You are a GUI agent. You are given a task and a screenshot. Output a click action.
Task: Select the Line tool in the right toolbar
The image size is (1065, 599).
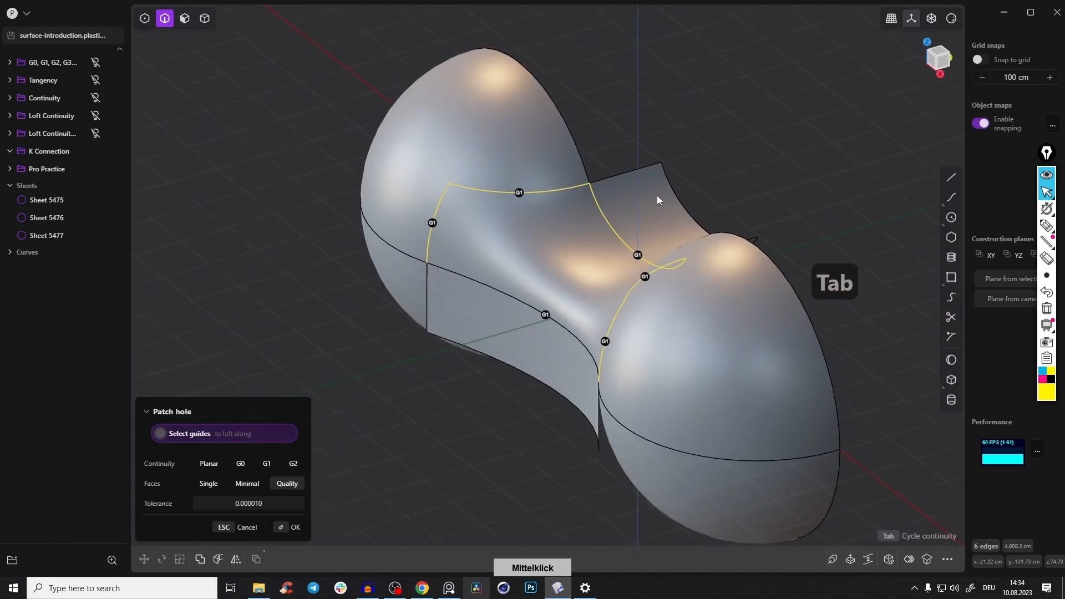pos(951,177)
